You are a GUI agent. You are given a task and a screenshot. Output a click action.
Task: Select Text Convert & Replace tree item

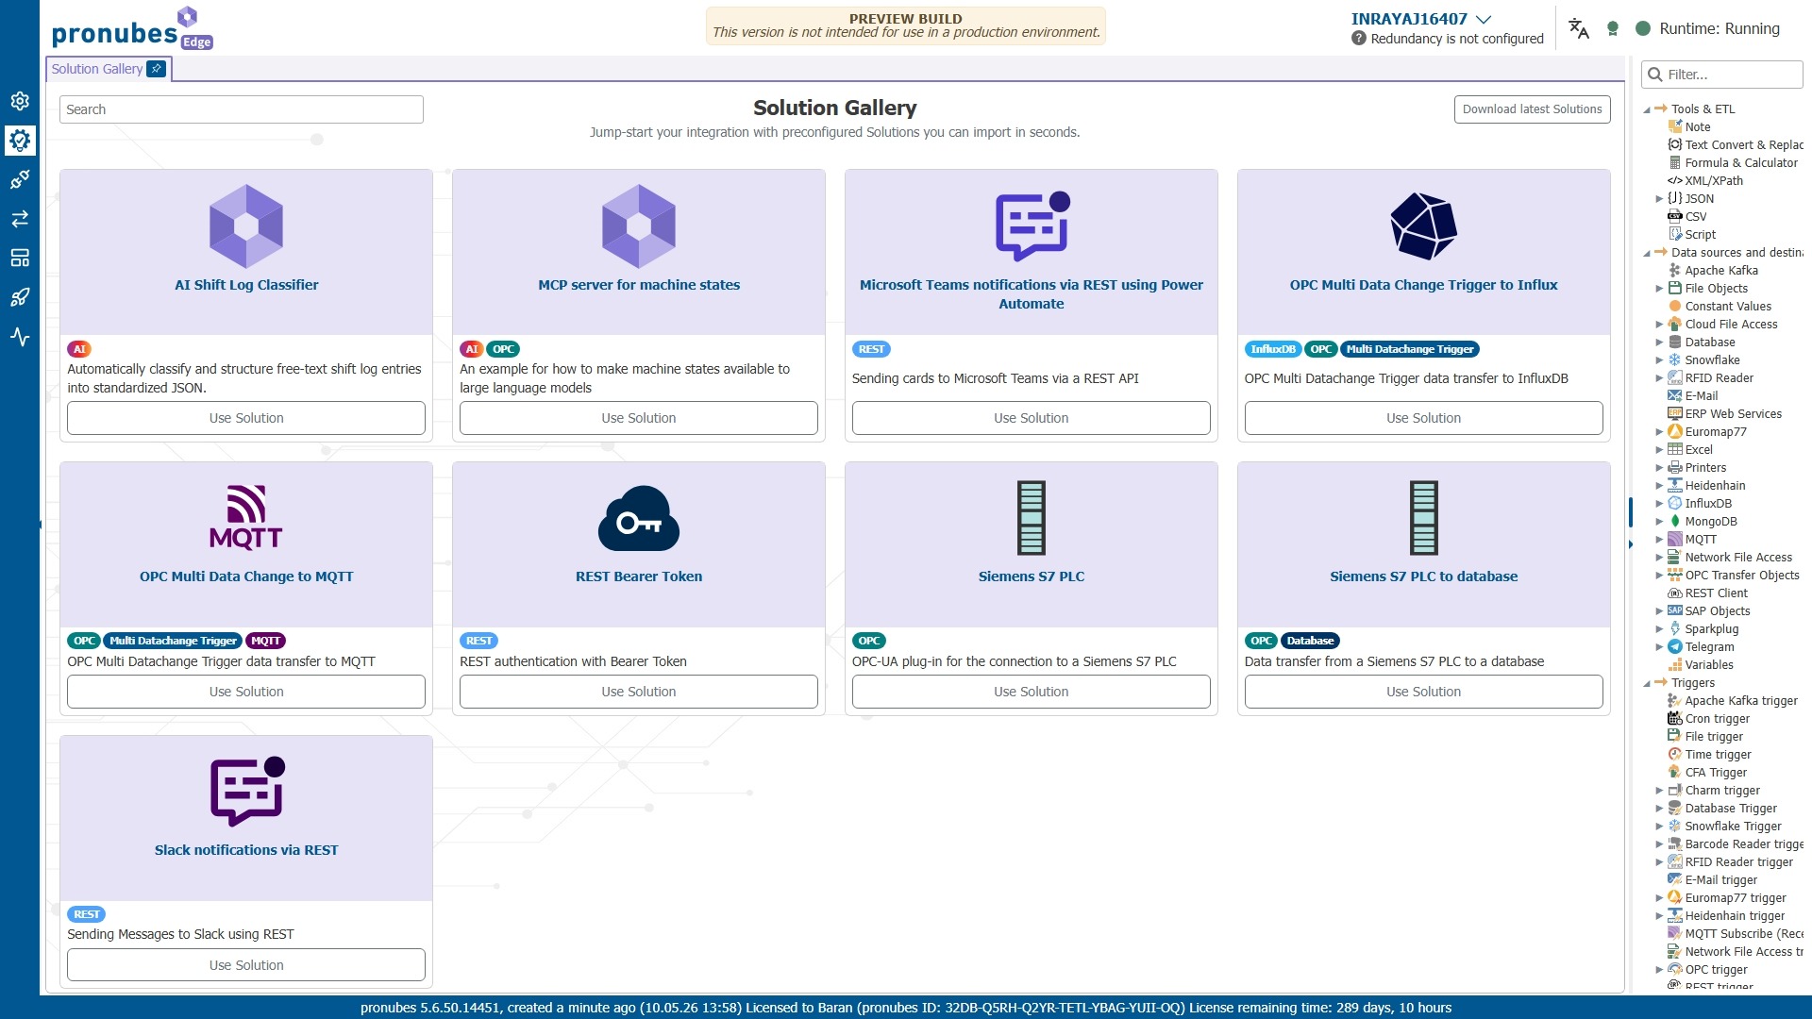pyautogui.click(x=1744, y=145)
